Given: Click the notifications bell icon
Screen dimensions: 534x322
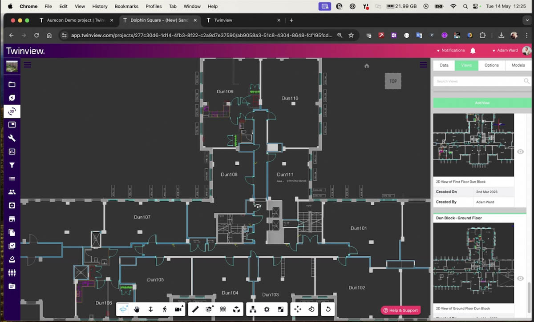Looking at the screenshot, I should pos(473,51).
